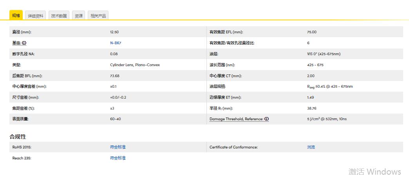The width and height of the screenshot is (409, 175).
Task: Click the 38.76 radius R1 value
Action: coord(312,108)
